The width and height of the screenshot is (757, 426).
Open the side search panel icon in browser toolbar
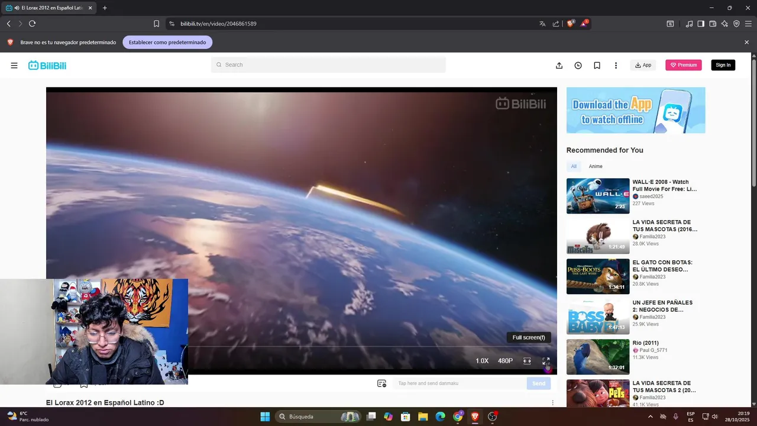(670, 24)
